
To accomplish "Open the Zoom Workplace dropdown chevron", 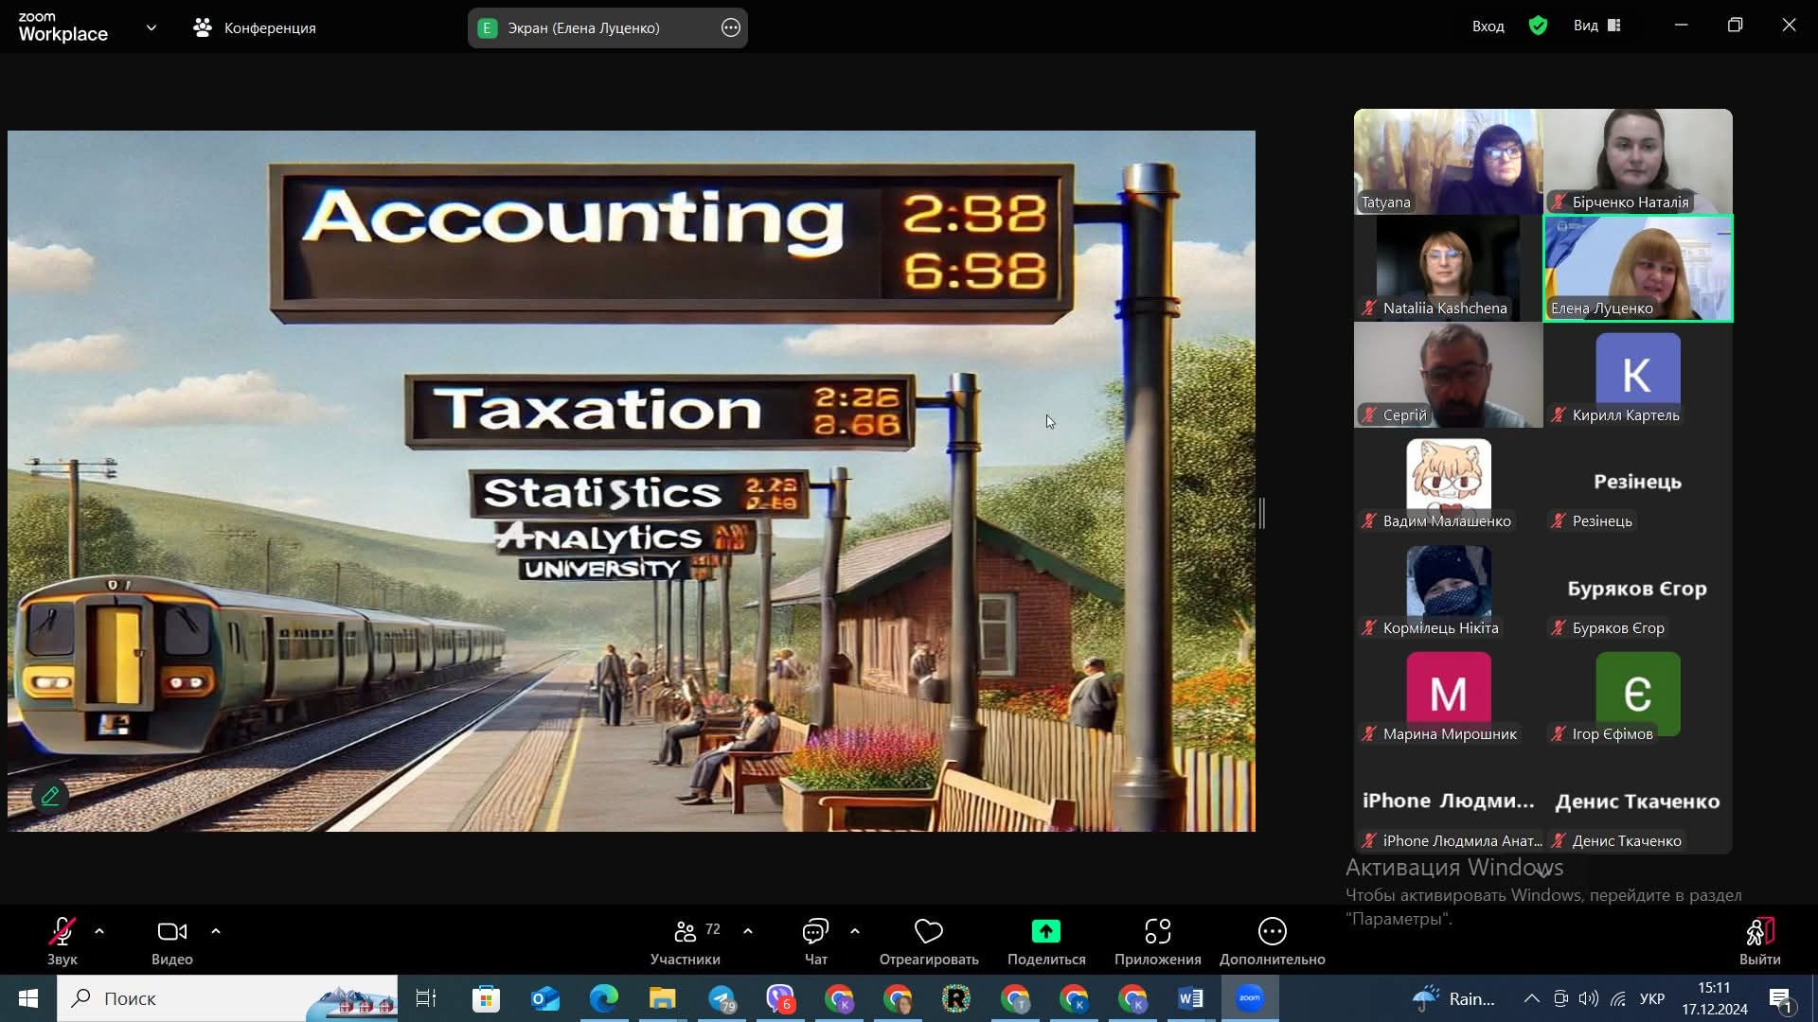I will point(151,27).
